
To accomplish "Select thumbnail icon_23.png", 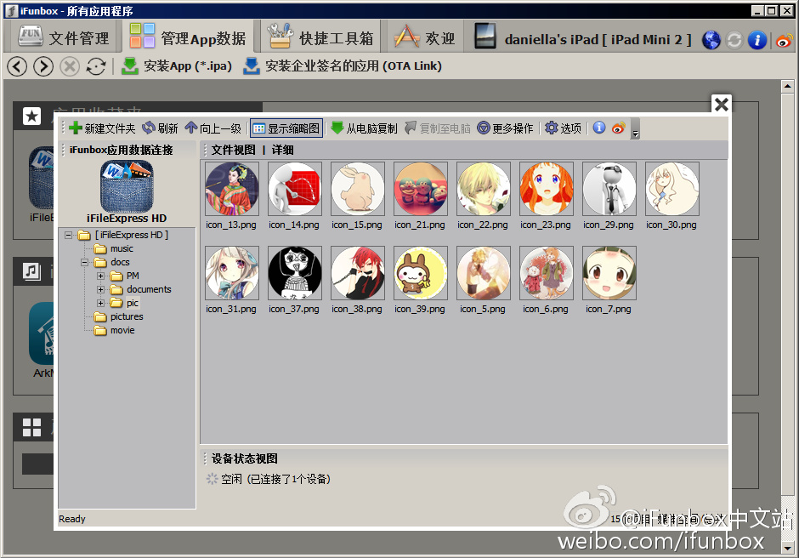I will [x=547, y=189].
